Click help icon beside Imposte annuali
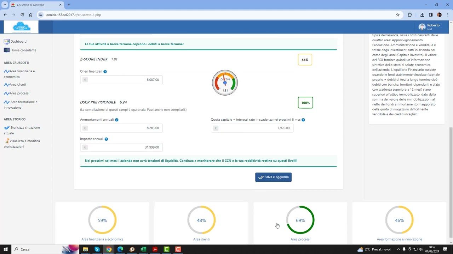 pyautogui.click(x=106, y=139)
